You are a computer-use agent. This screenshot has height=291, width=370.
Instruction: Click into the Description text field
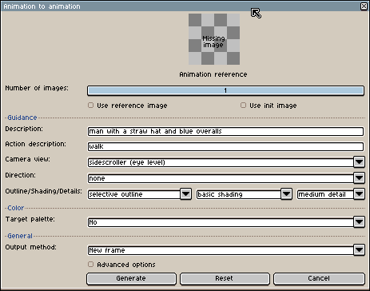(x=225, y=131)
